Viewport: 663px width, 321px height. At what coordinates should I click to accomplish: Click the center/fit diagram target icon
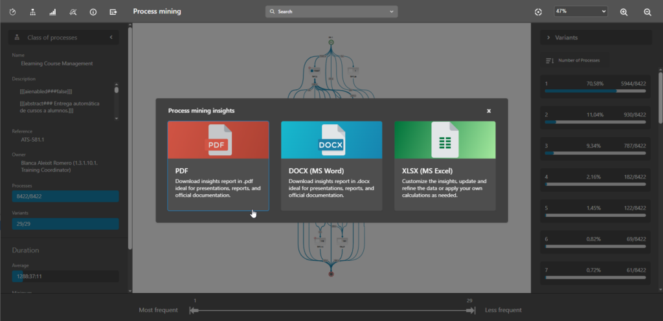click(538, 12)
